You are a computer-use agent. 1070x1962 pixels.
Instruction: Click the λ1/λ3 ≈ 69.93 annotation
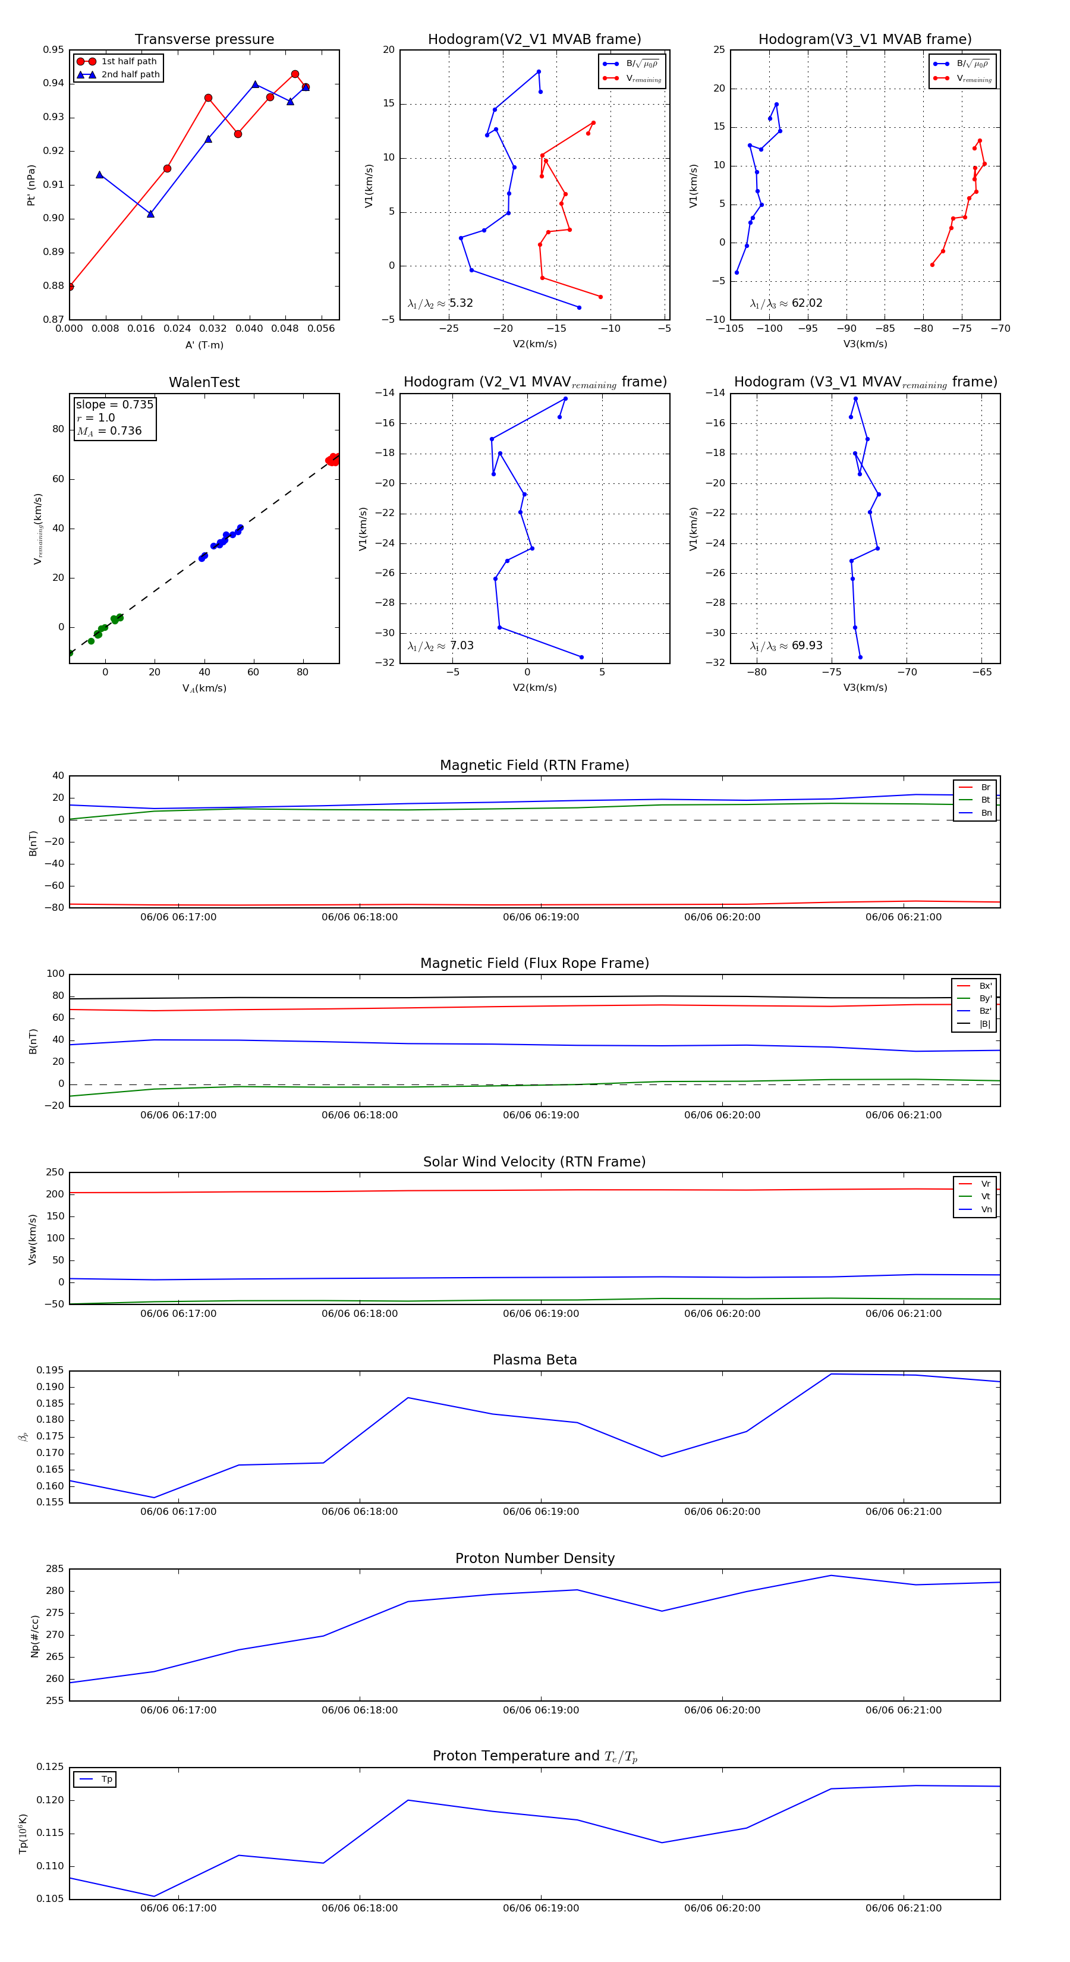(x=786, y=646)
